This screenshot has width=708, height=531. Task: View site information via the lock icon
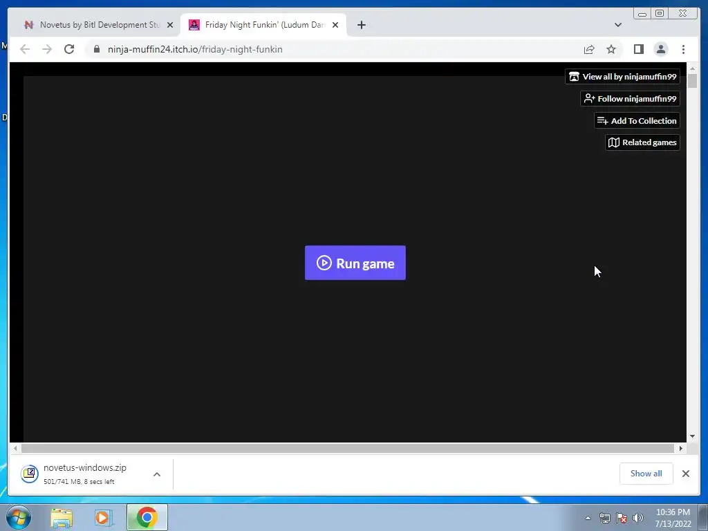tap(97, 49)
